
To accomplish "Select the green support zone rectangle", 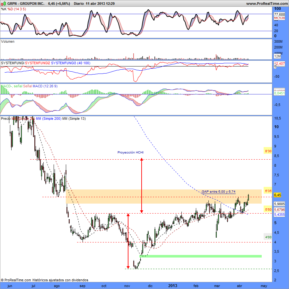I will point(200,256).
